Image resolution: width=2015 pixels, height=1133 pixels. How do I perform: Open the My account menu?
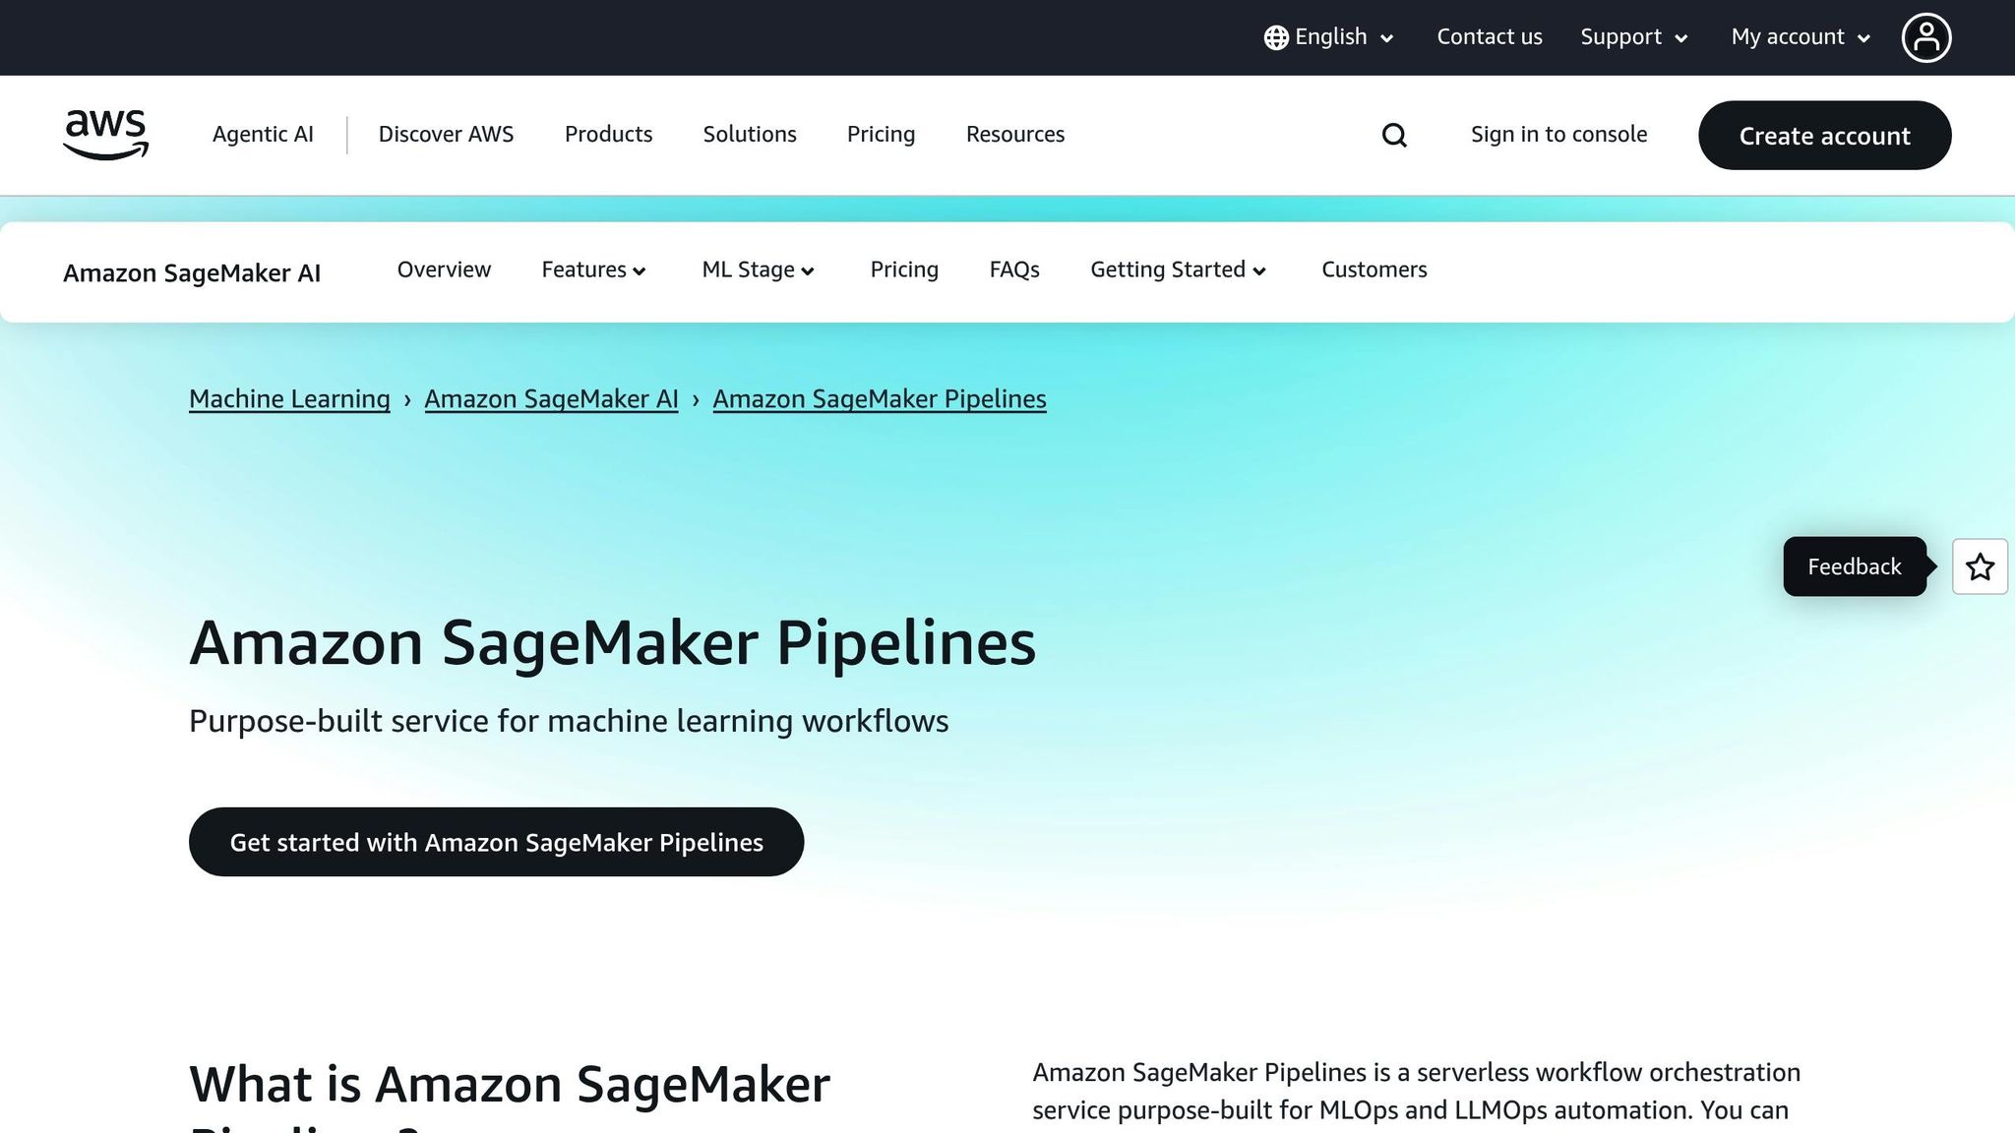(x=1798, y=36)
